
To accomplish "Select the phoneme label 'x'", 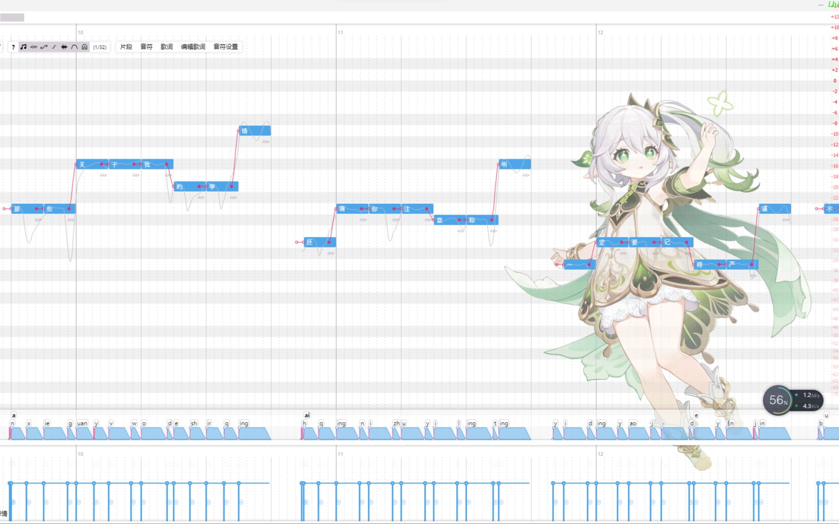I will click(x=29, y=423).
